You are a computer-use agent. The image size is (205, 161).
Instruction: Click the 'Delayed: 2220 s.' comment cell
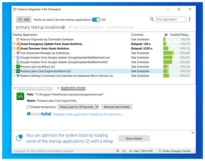coord(142,49)
